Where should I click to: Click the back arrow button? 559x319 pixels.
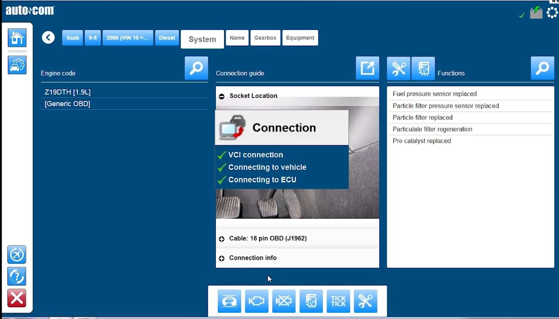point(48,38)
